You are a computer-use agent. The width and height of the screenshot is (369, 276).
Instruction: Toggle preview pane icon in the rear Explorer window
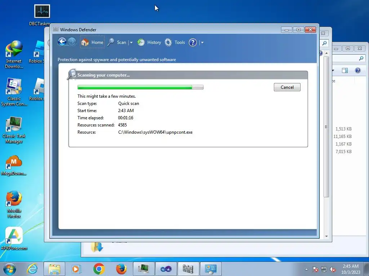[345, 70]
